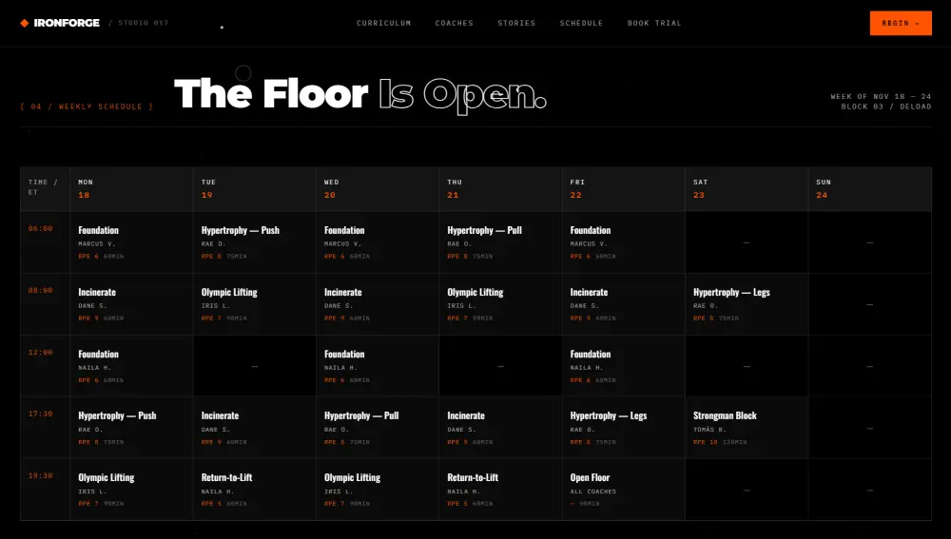The width and height of the screenshot is (951, 539).
Task: Open the Schedule nav link
Action: pyautogui.click(x=582, y=23)
